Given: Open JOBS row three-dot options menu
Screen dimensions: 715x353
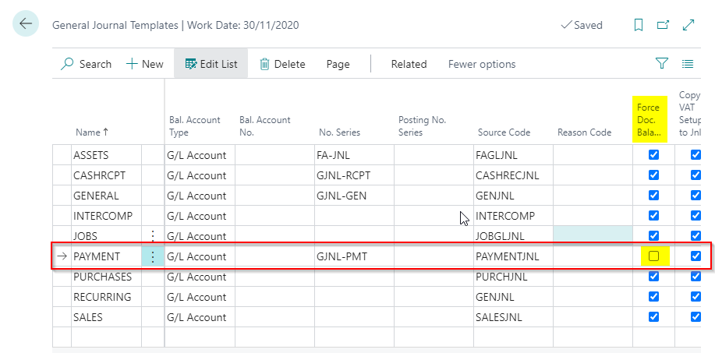Looking at the screenshot, I should (x=153, y=235).
